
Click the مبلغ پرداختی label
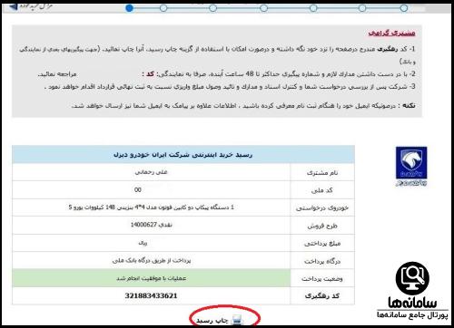click(322, 244)
